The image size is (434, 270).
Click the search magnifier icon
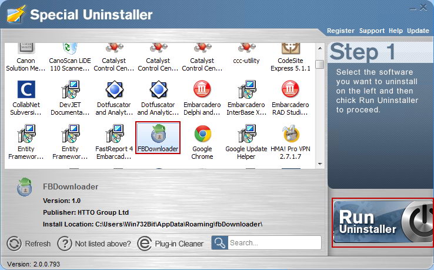tap(220, 243)
